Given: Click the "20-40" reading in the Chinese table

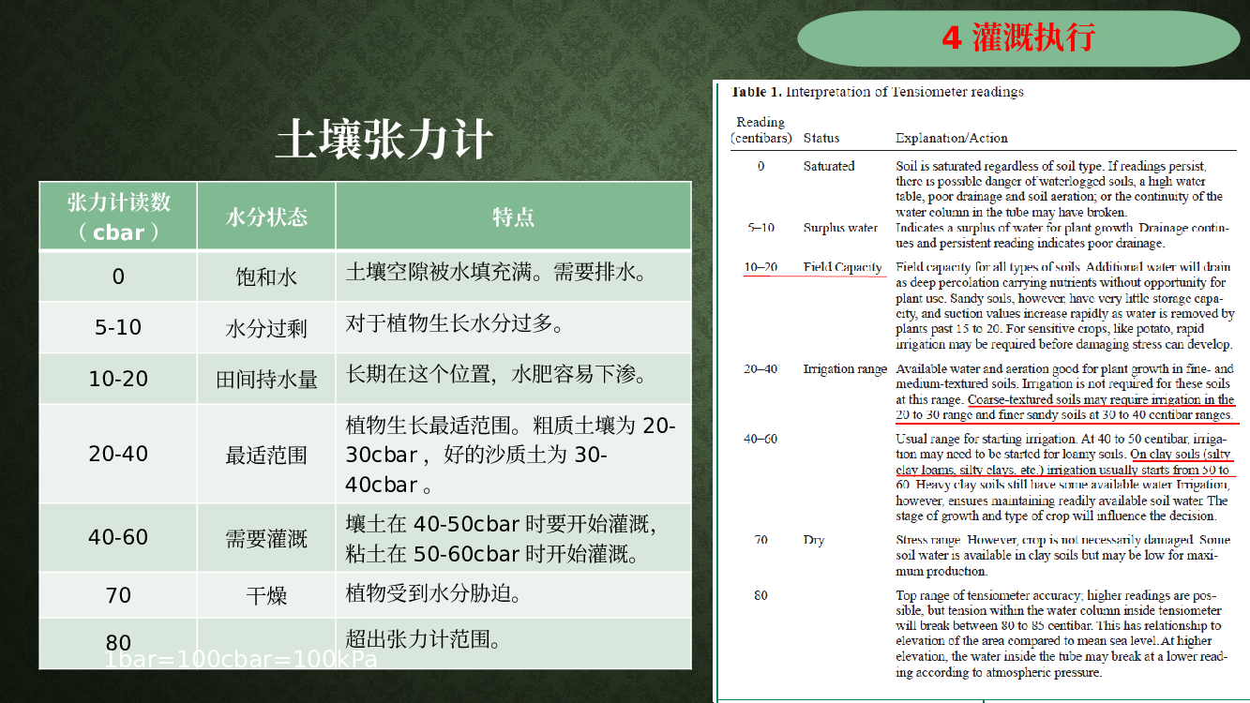Looking at the screenshot, I should coord(118,454).
